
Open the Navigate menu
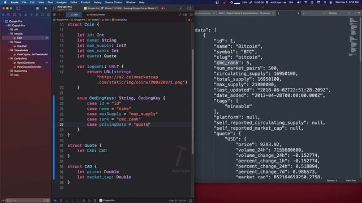pos(62,2)
